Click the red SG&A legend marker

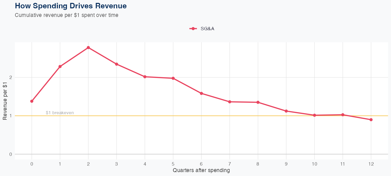[x=193, y=29]
